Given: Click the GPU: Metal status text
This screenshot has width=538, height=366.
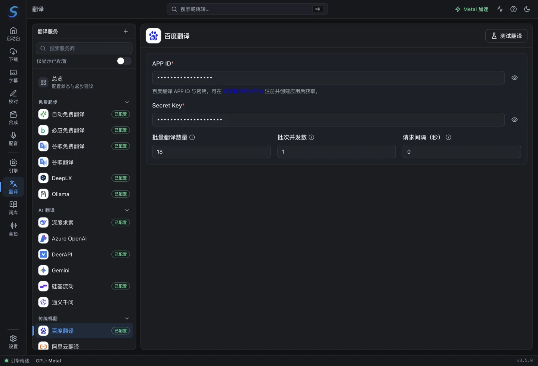Looking at the screenshot, I should [x=48, y=361].
